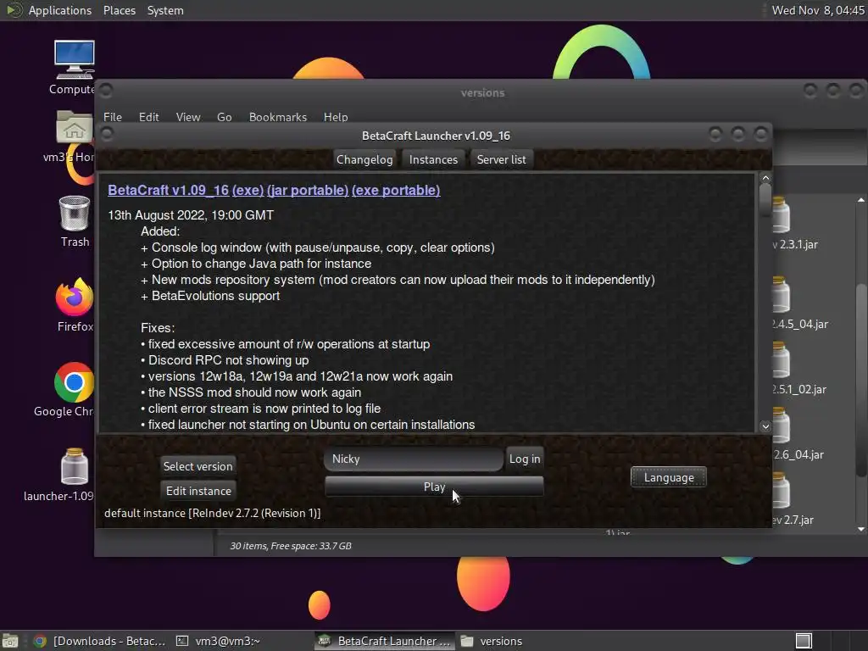Open the System menu
The width and height of the screenshot is (868, 651).
(165, 10)
